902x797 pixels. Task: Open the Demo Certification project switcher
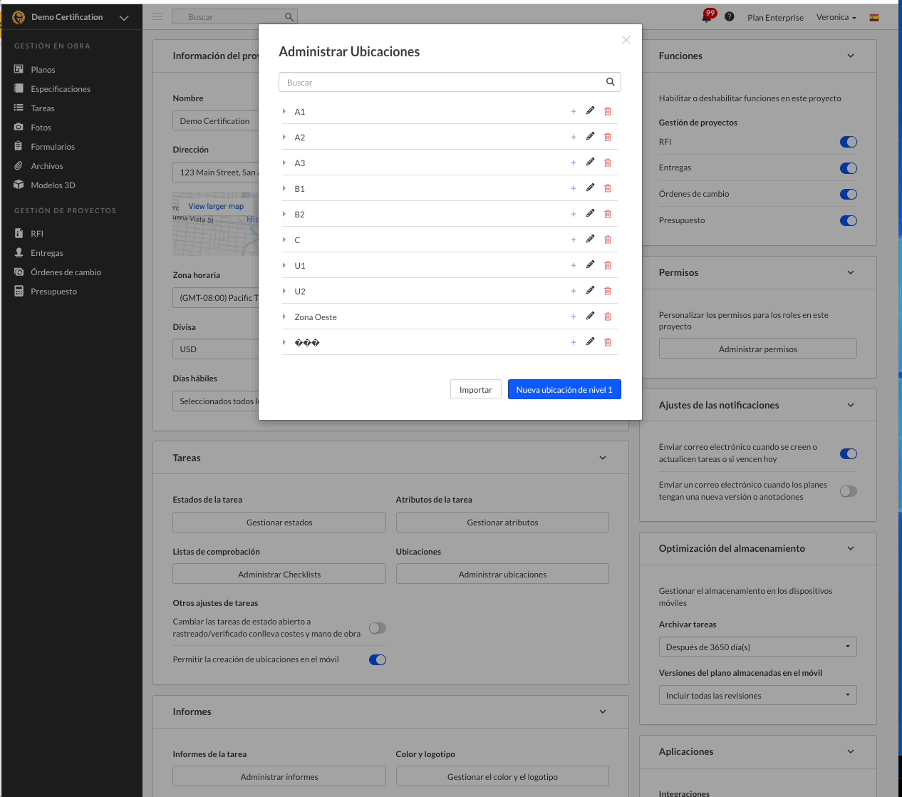(71, 17)
